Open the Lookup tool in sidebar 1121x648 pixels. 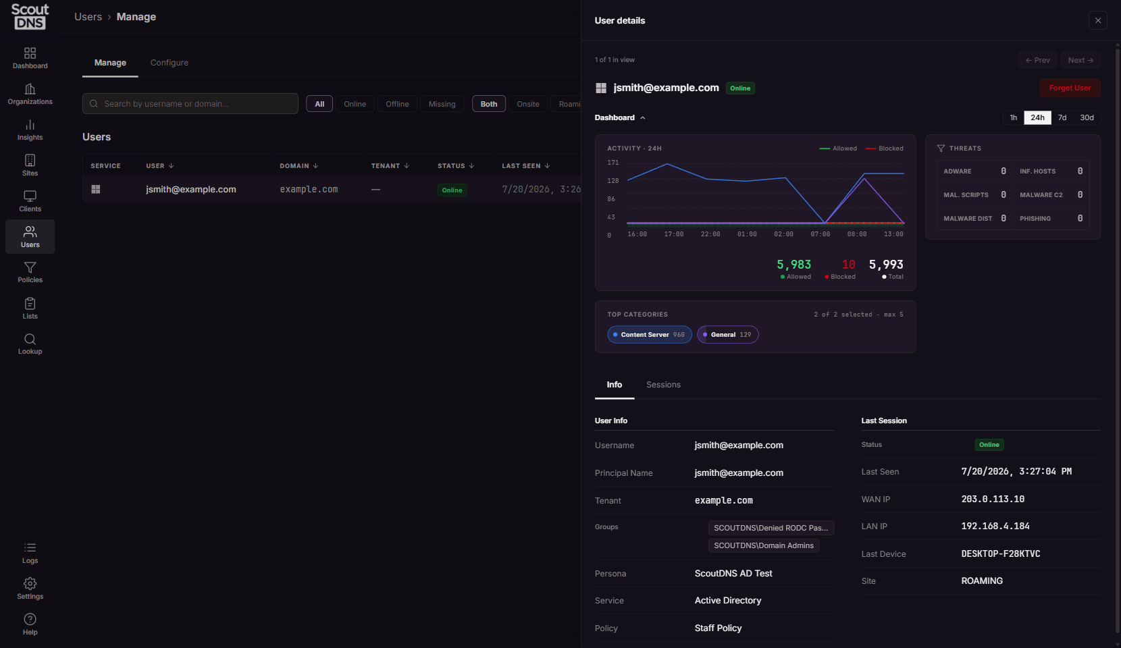(x=30, y=344)
